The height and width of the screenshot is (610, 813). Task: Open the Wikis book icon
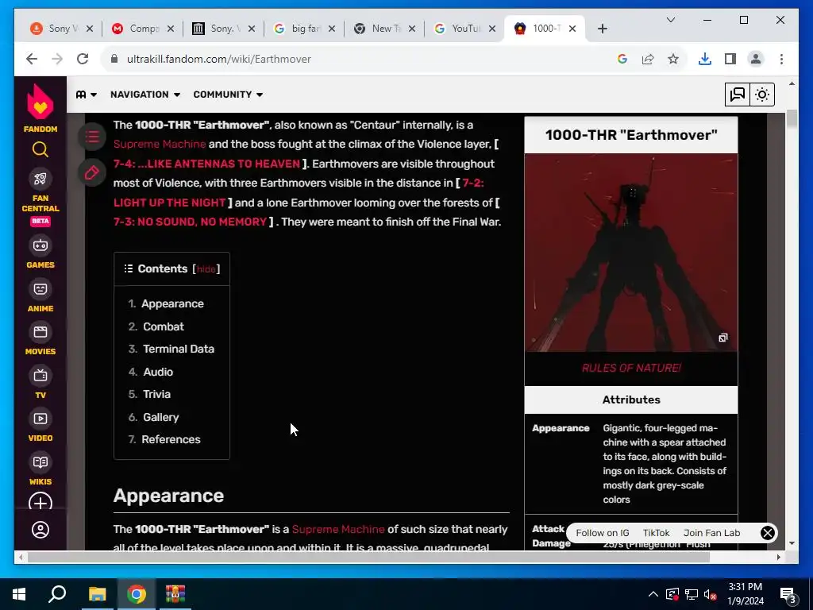(40, 462)
